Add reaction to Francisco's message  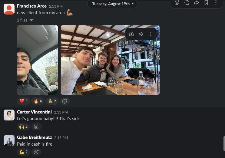[x=65, y=101]
